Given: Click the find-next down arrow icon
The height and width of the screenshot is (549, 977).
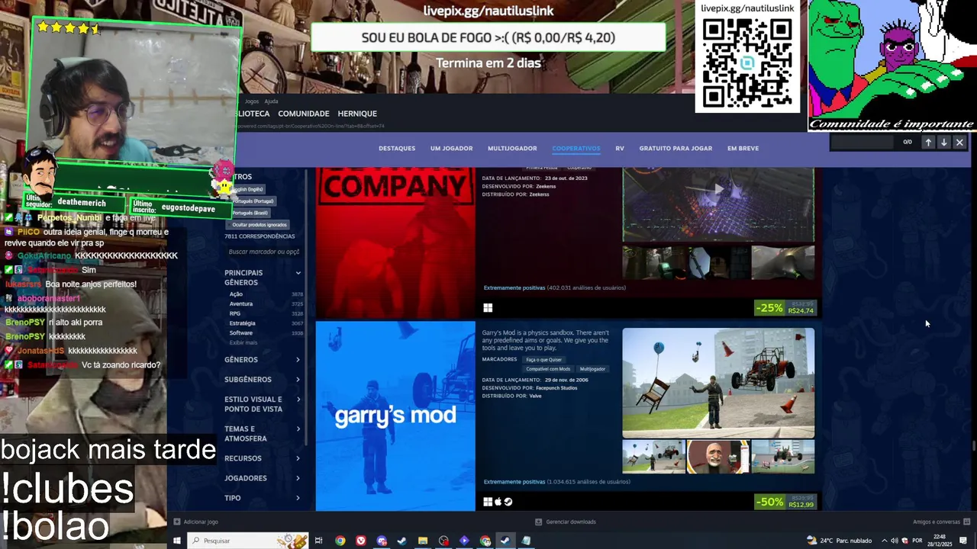Looking at the screenshot, I should tap(943, 142).
